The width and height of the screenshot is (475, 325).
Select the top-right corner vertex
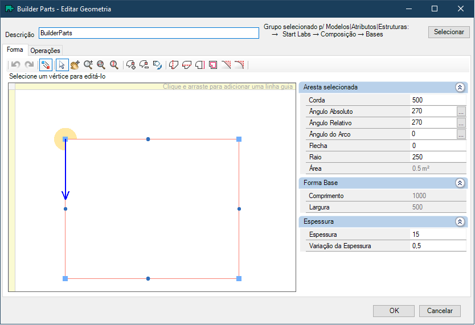(x=239, y=139)
